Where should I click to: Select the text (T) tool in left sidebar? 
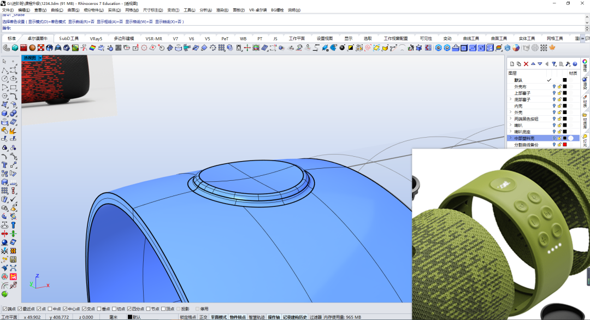click(4, 165)
